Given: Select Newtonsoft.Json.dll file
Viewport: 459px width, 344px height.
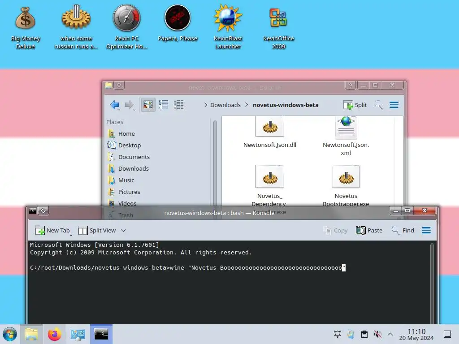Looking at the screenshot, I should click(x=269, y=132).
